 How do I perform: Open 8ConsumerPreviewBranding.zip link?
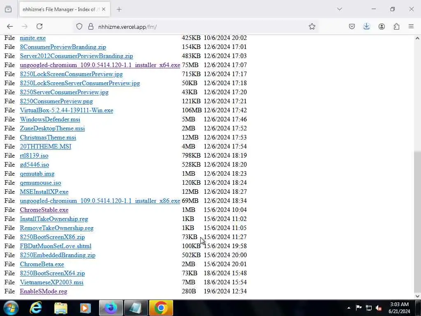[x=63, y=47]
